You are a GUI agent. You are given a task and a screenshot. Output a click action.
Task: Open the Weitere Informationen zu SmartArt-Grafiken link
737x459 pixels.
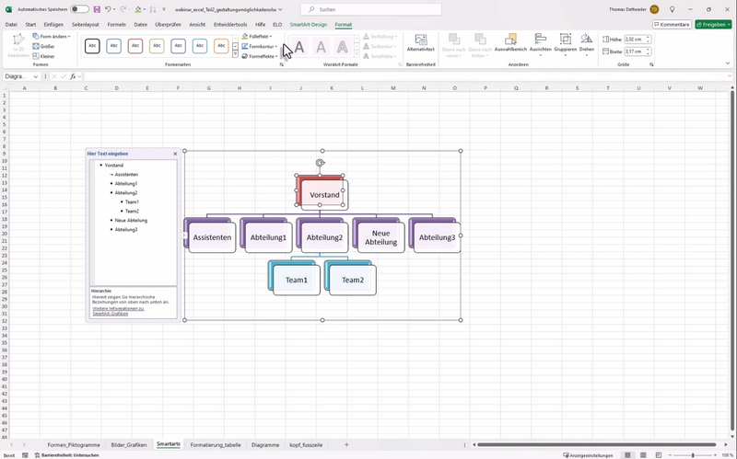119,311
